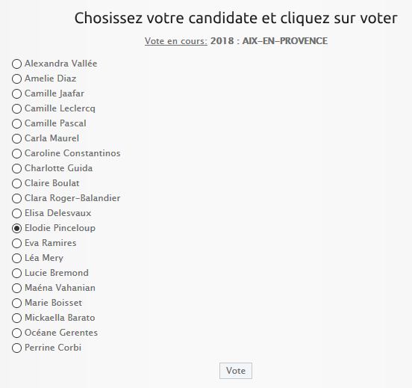The width and height of the screenshot is (412, 388).
Task: Choose Elisa Delesvaux as candidate
Action: [16, 214]
